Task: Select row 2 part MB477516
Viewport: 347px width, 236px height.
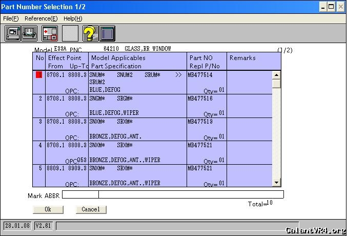Action: tap(200, 98)
